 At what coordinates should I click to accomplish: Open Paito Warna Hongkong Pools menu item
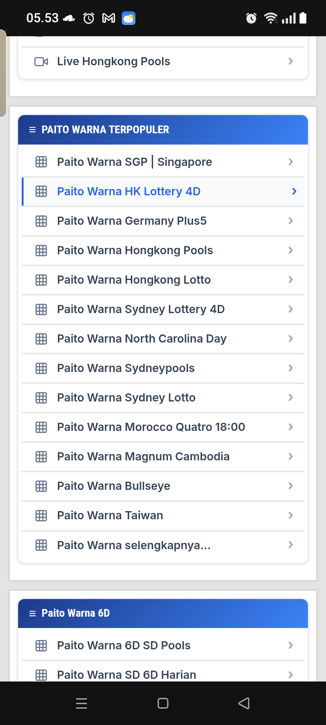pyautogui.click(x=135, y=251)
